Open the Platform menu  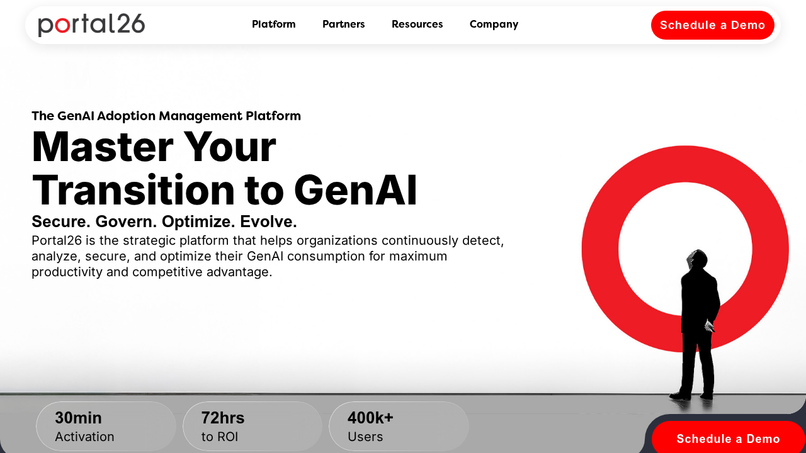pos(273,25)
